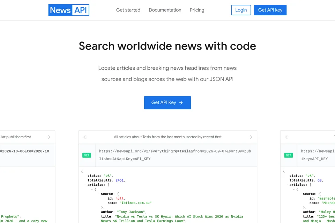The width and height of the screenshot is (335, 223).
Task: Click the author "Tony Jackson" value
Action: 132,212
